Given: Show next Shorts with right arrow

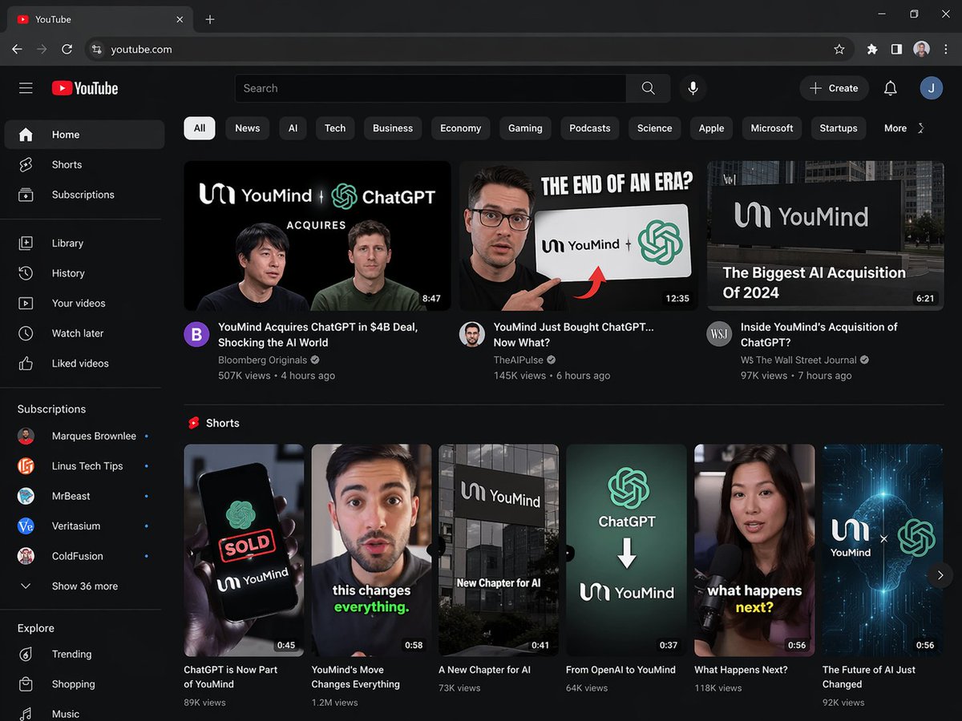Looking at the screenshot, I should point(940,574).
